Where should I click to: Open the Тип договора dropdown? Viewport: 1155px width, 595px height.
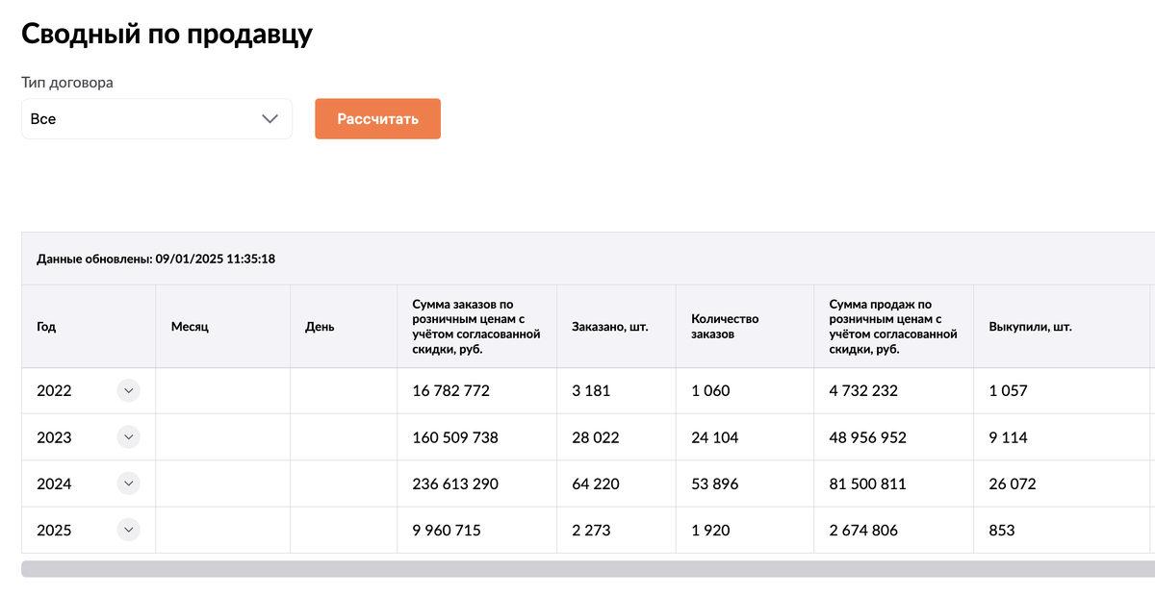coord(156,119)
